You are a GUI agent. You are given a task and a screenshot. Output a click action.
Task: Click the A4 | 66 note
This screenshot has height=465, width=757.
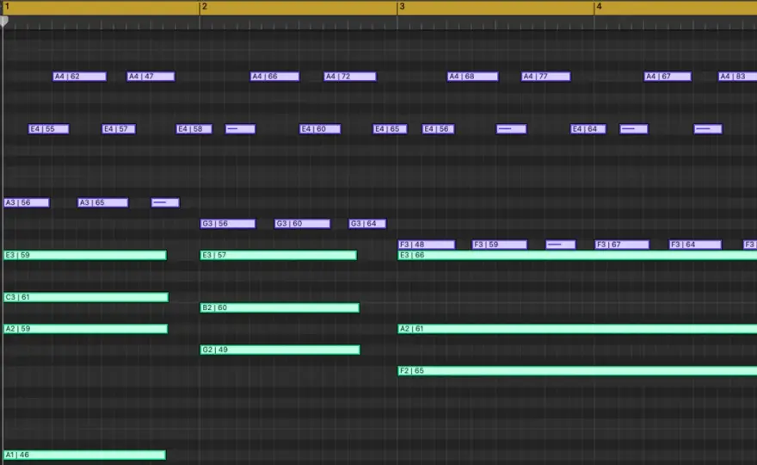pos(274,77)
